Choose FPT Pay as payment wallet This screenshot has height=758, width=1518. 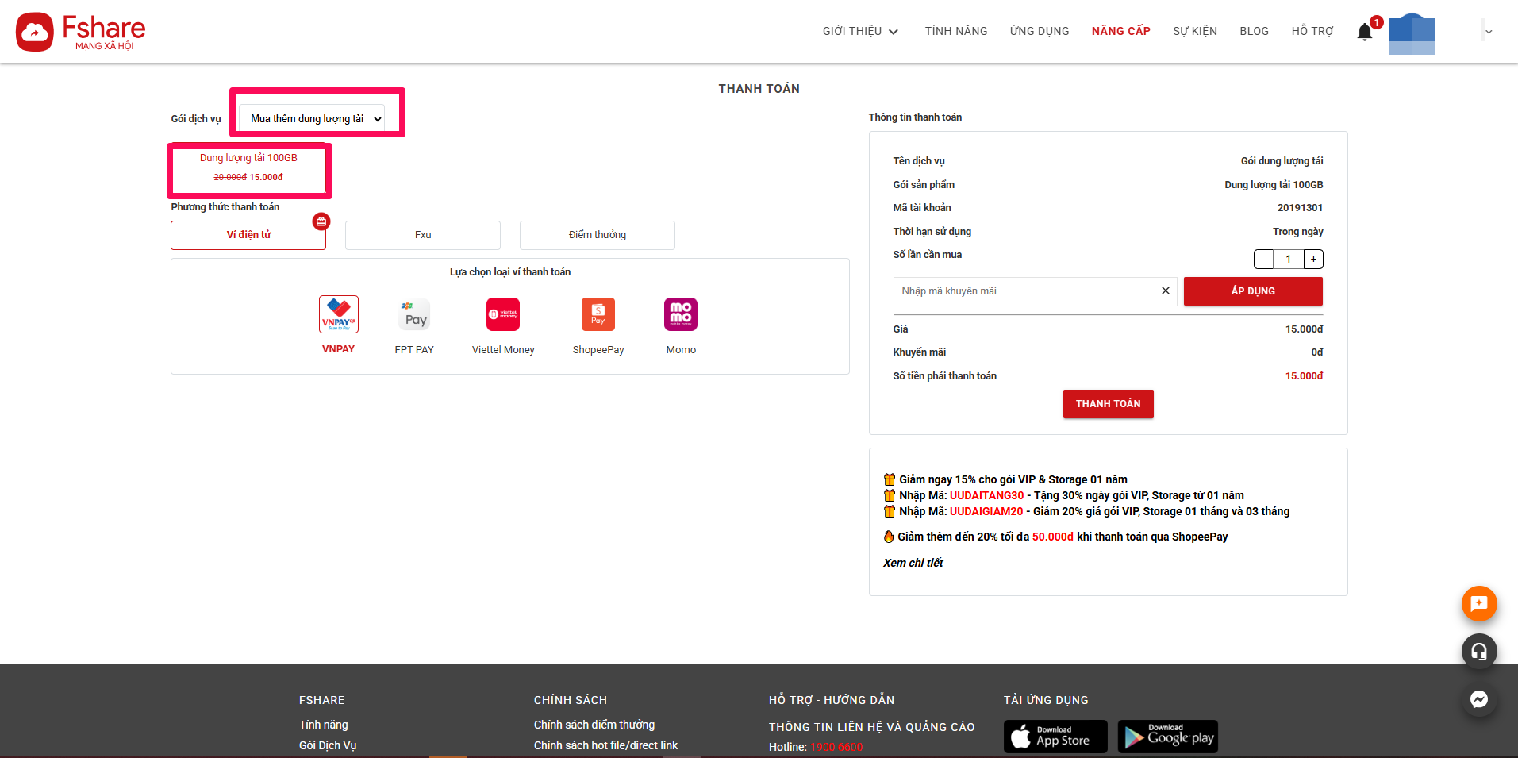(414, 315)
